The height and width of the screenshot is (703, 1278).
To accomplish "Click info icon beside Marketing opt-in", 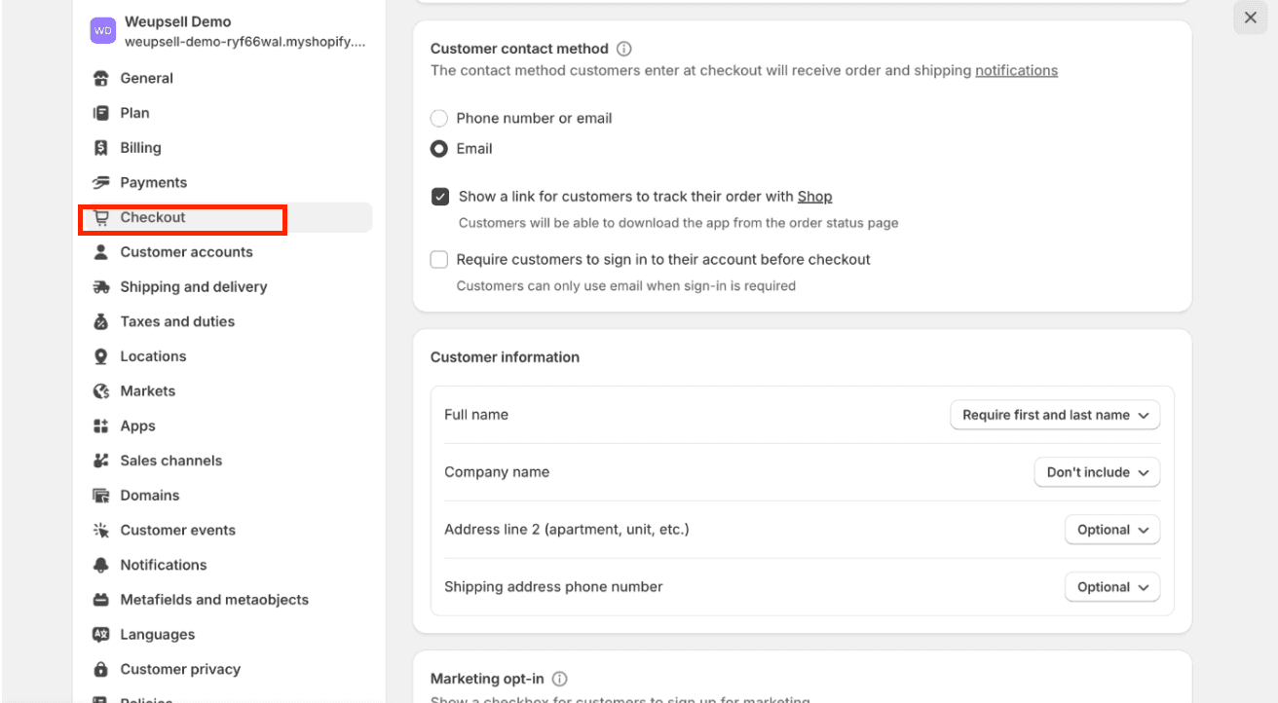I will coord(560,679).
